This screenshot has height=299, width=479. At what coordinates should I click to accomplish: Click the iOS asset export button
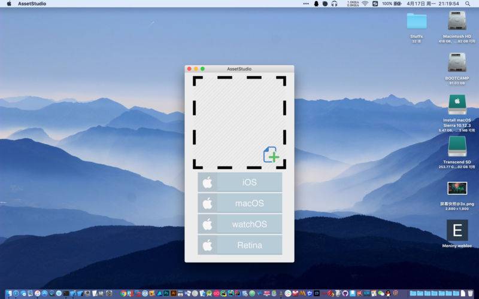[x=240, y=182]
